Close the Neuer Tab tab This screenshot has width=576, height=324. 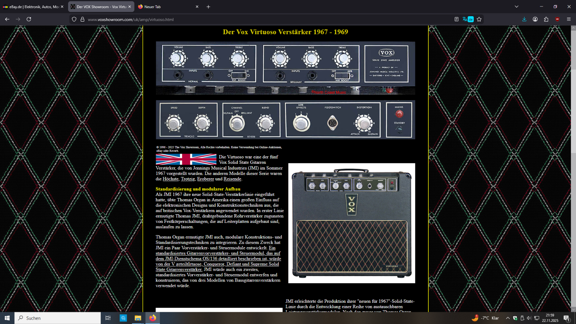pyautogui.click(x=197, y=7)
